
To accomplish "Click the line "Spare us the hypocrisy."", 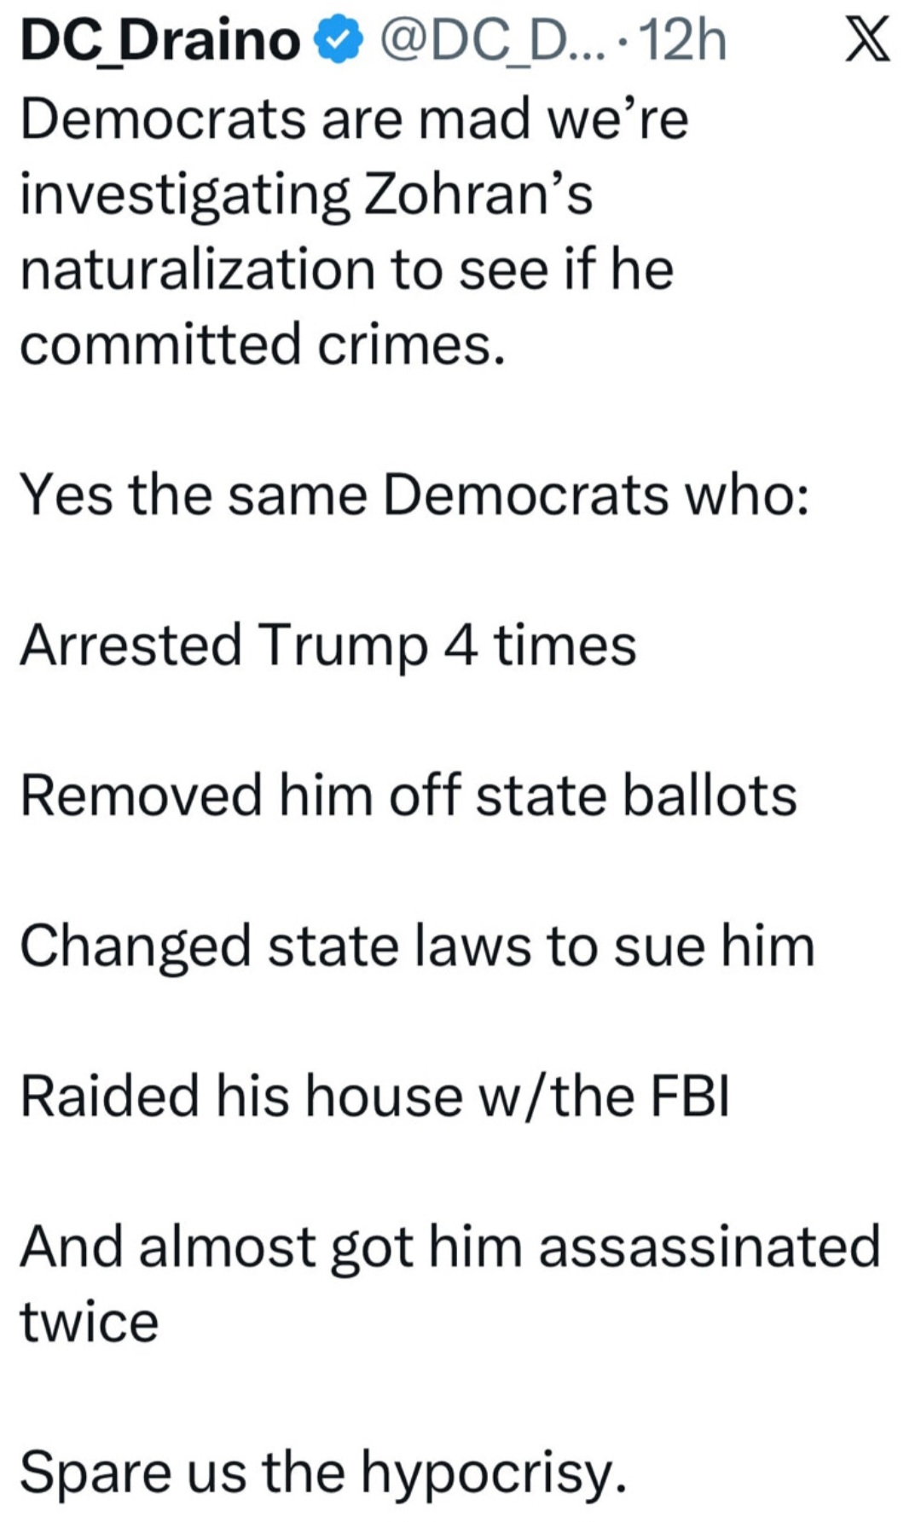I will point(323,1473).
